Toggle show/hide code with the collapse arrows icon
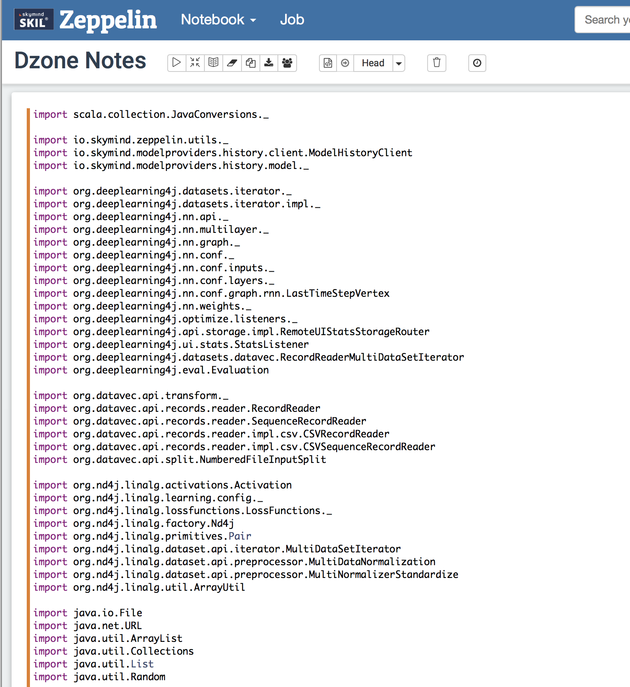The height and width of the screenshot is (687, 630). [x=195, y=63]
